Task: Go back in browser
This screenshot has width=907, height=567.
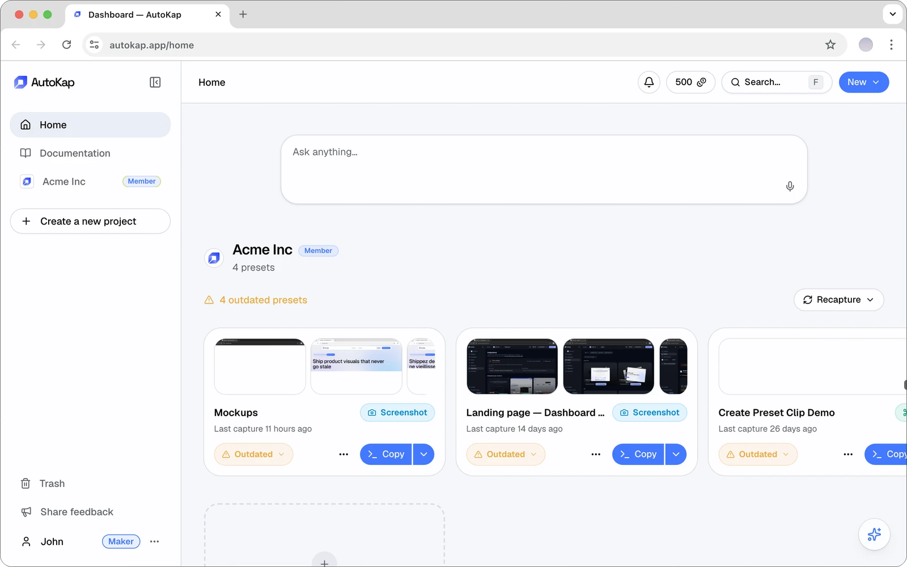Action: click(16, 45)
